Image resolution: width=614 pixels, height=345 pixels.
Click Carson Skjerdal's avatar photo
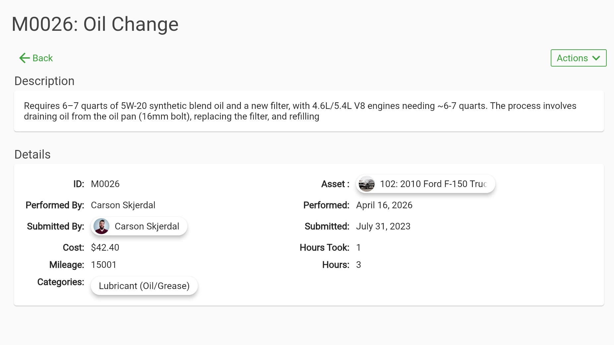coord(101,226)
